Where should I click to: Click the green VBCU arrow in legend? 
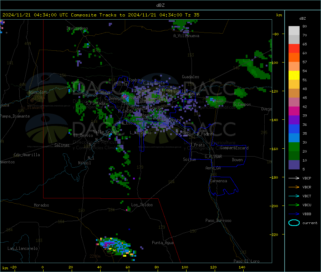point(294,205)
